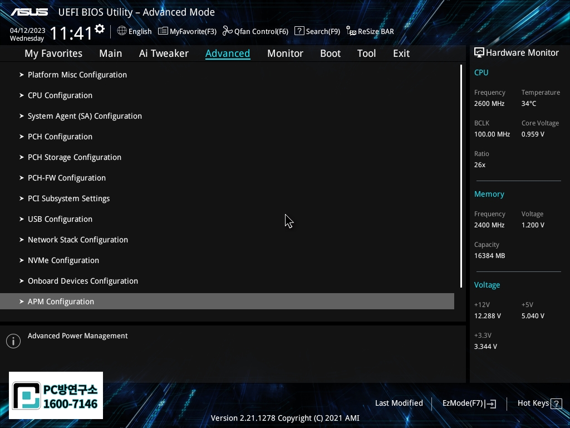Expand the CPU Configuration arrow
570x428 pixels.
point(22,95)
